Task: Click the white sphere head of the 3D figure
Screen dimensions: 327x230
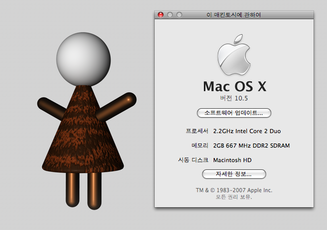Action: pyautogui.click(x=83, y=59)
